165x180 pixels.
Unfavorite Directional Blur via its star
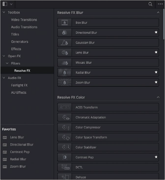156,32
